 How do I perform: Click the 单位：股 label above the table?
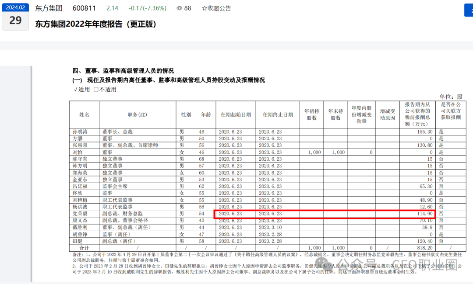click(451, 97)
